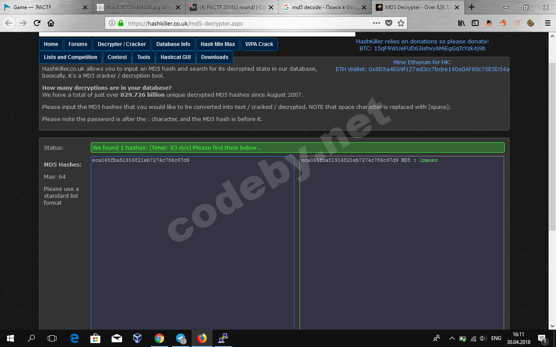Switch to the Game — PACTF tab
The height and width of the screenshot is (347, 556).
[x=46, y=7]
